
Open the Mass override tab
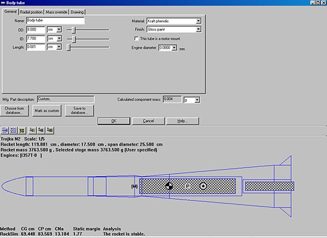[56, 12]
